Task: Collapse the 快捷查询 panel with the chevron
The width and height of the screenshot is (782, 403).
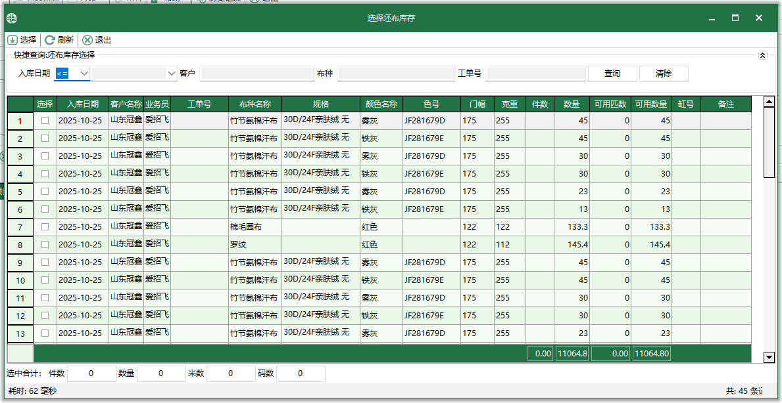Action: coord(764,55)
